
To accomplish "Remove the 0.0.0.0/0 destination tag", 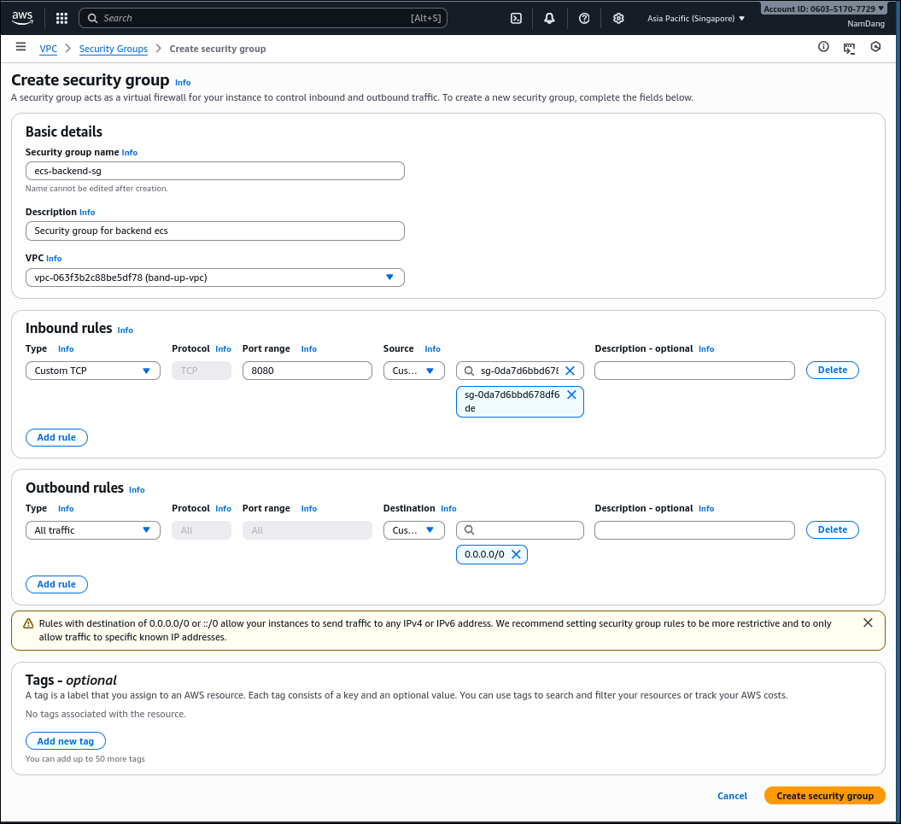I will 516,554.
